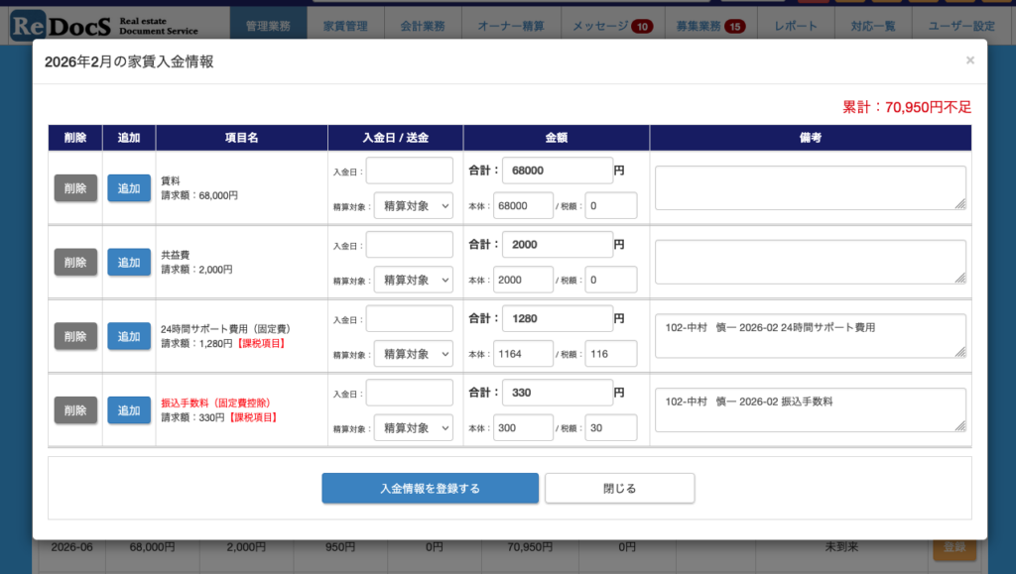Open 精算対象 dropdown in the 賃料 row

pyautogui.click(x=413, y=205)
